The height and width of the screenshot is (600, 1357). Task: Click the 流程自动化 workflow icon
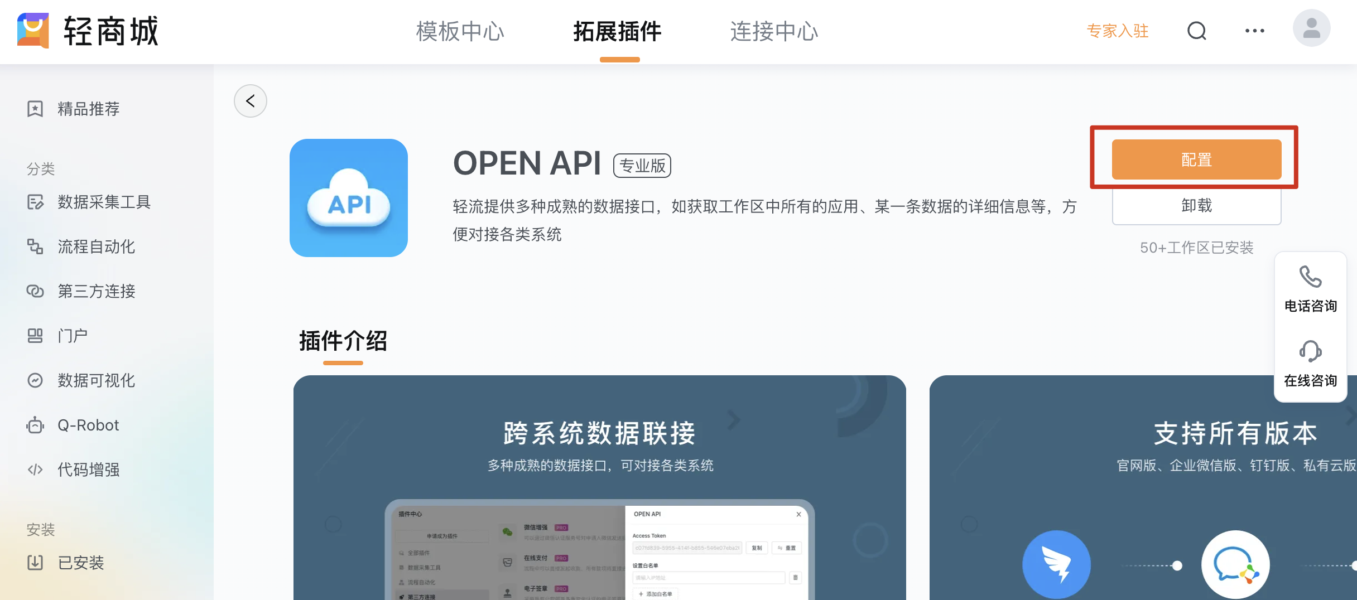[35, 246]
